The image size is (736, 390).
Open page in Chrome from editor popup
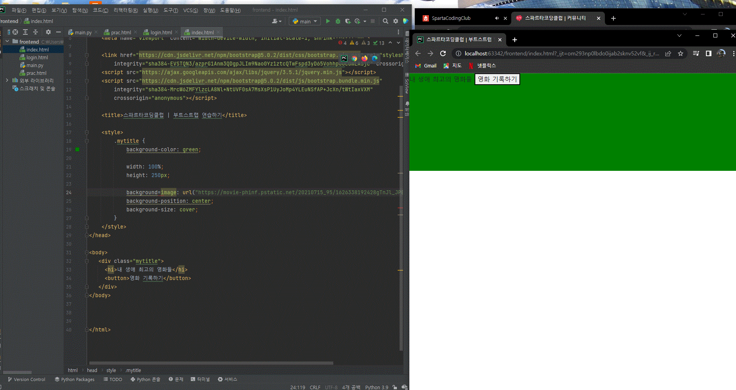point(354,58)
